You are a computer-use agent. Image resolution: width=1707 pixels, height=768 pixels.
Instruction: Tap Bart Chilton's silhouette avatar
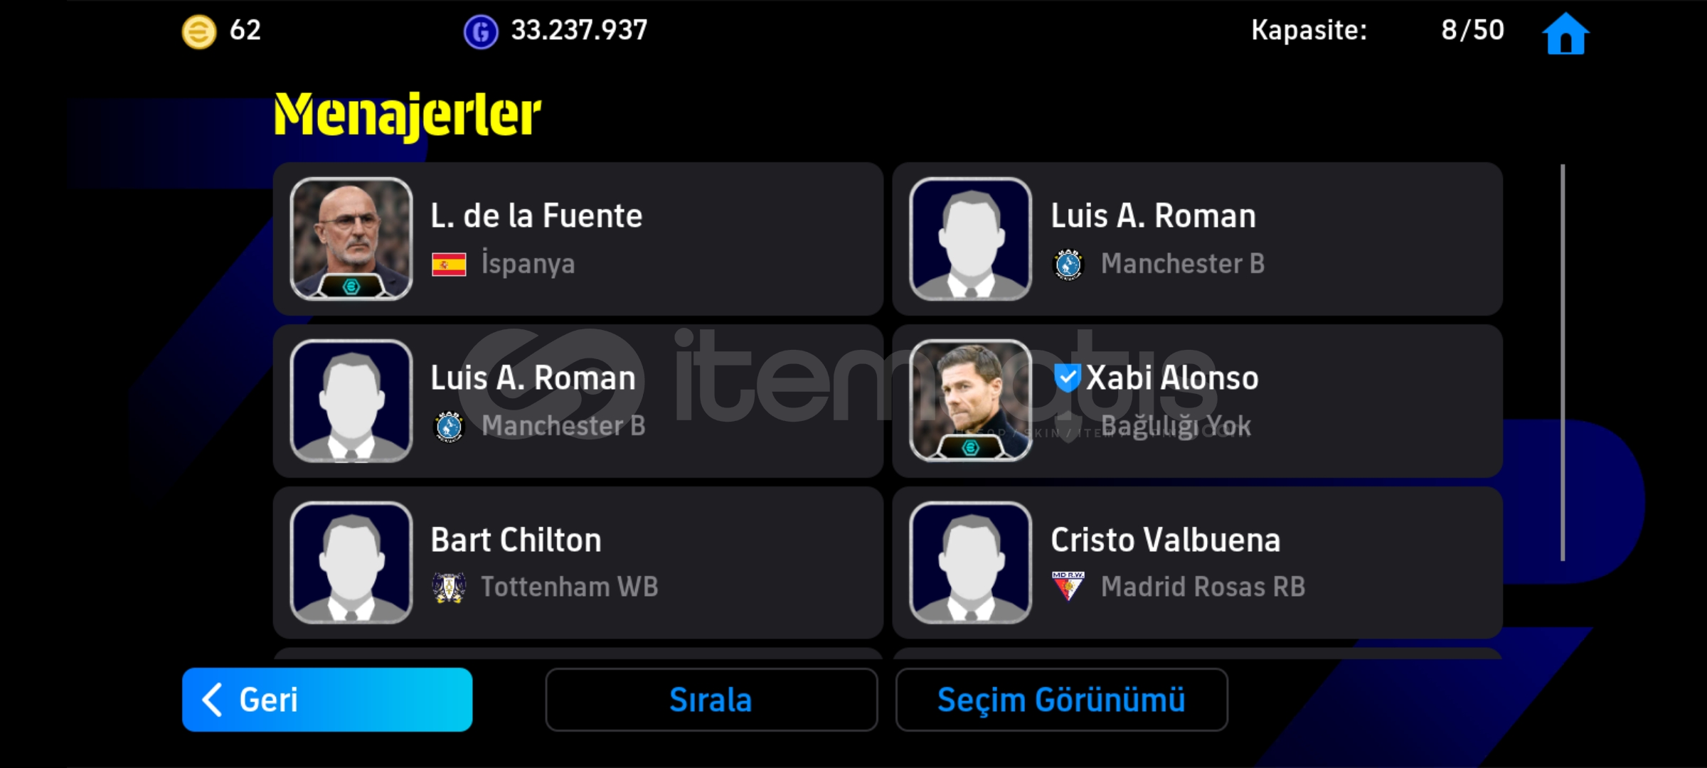click(x=351, y=562)
